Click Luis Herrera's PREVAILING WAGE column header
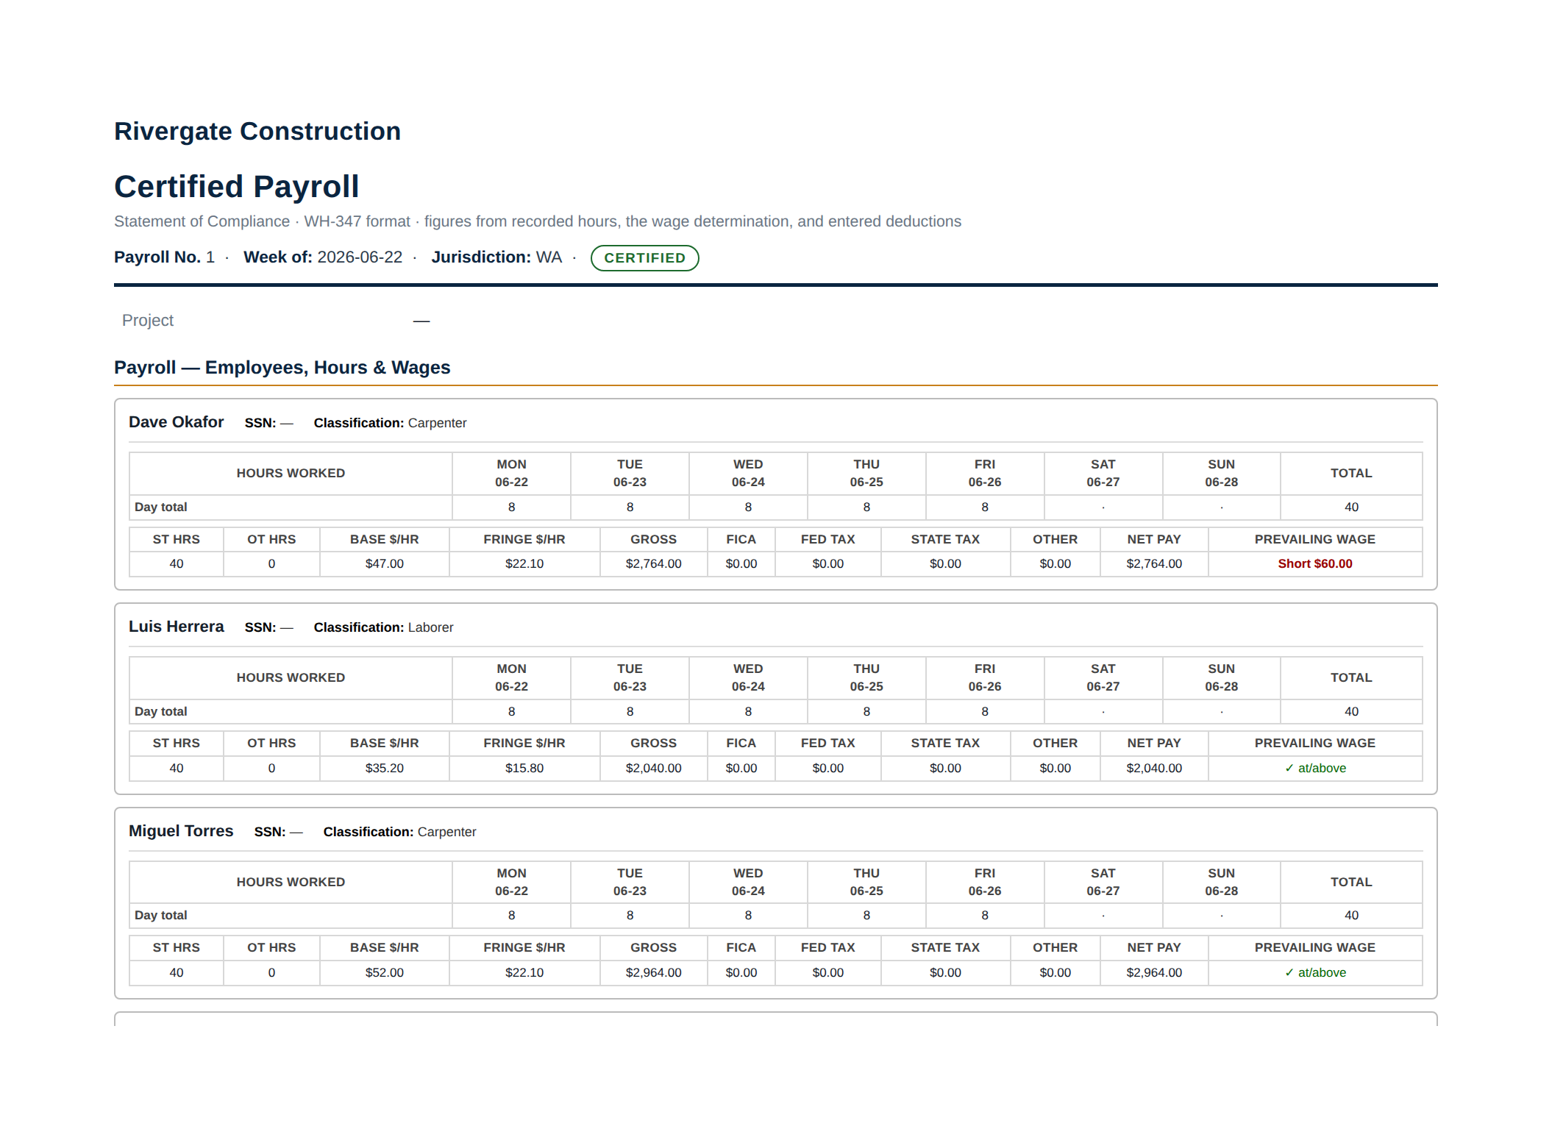This screenshot has height=1140, width=1552. tap(1314, 744)
